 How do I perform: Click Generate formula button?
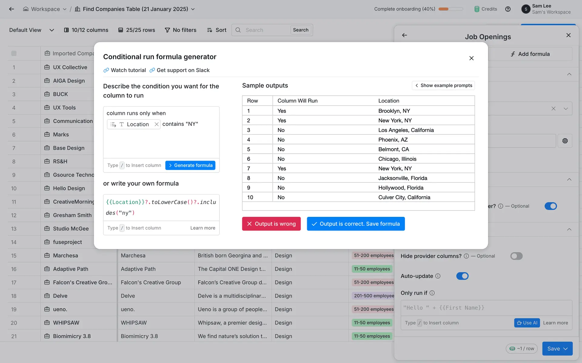point(190,165)
